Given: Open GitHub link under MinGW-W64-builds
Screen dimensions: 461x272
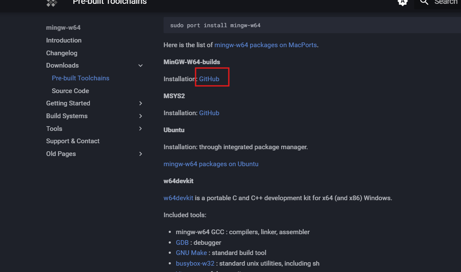Looking at the screenshot, I should coord(209,79).
